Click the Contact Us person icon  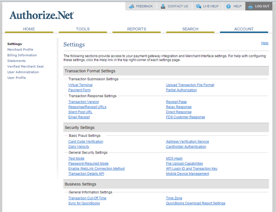163,6
